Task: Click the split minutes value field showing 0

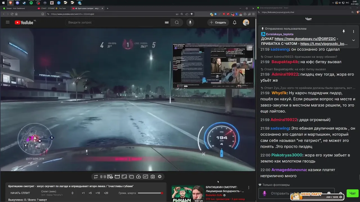Action: pyautogui.click(x=72, y=193)
